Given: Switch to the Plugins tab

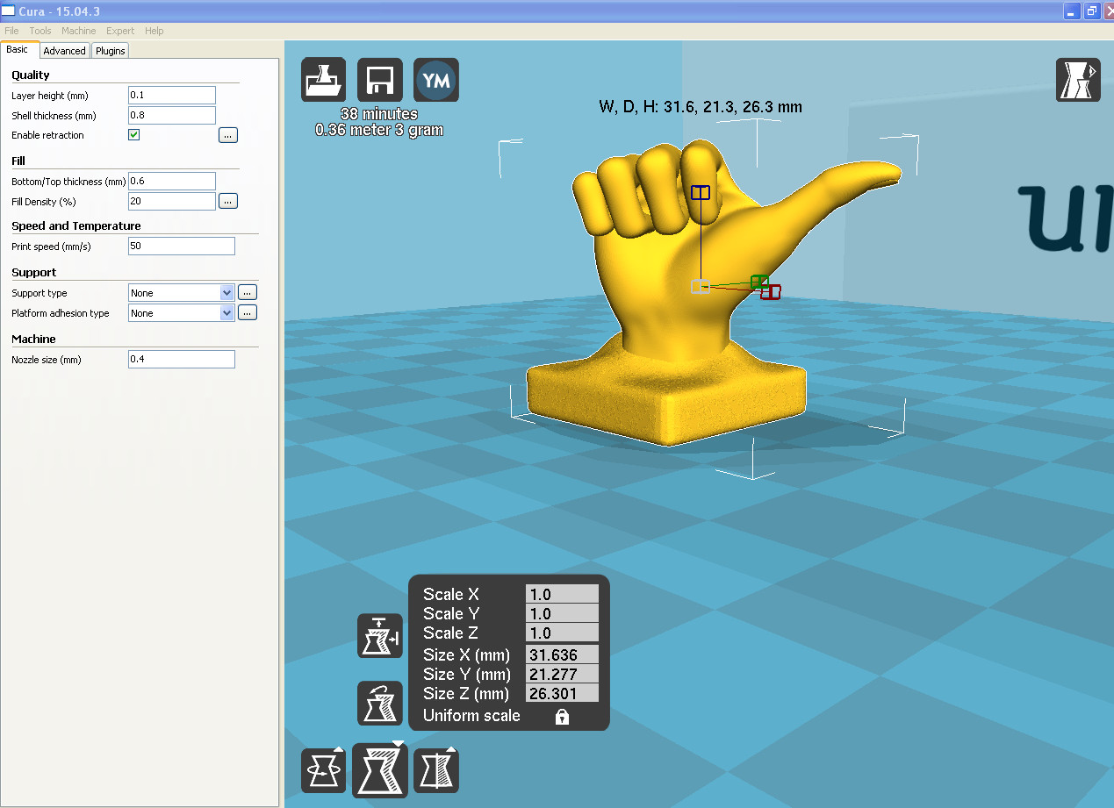Looking at the screenshot, I should [111, 51].
